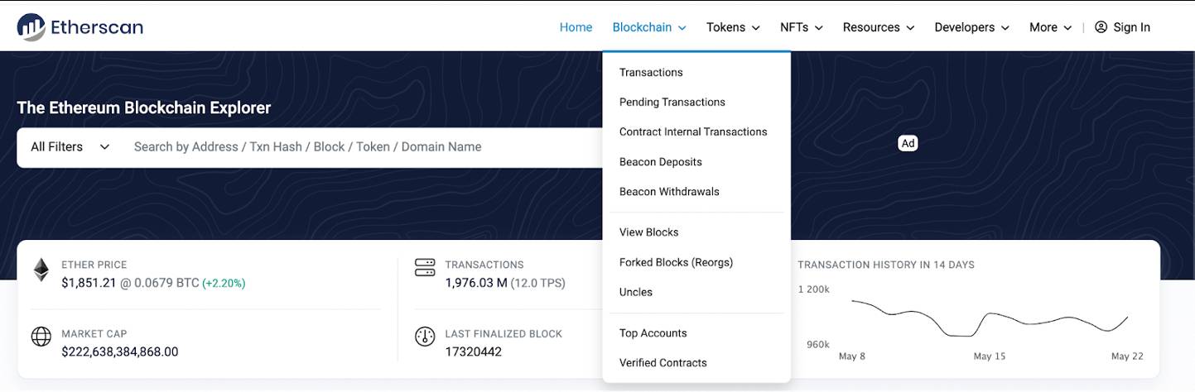Click the globe icon beside Market Cap
This screenshot has height=392, width=1195.
click(41, 337)
